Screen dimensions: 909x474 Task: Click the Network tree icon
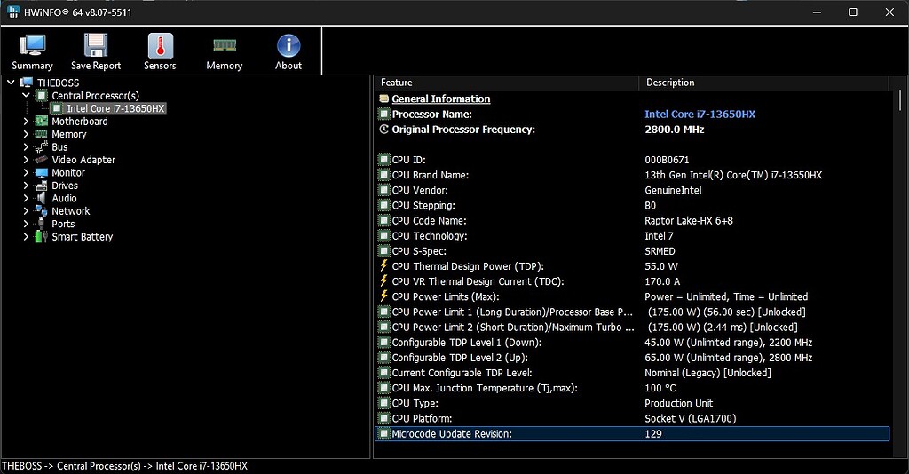coord(41,211)
